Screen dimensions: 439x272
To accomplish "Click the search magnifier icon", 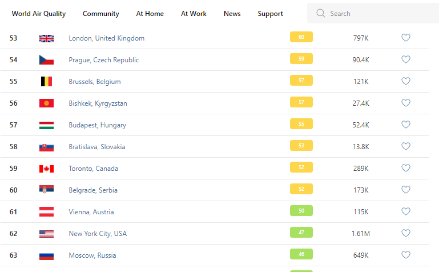I will pyautogui.click(x=321, y=14).
